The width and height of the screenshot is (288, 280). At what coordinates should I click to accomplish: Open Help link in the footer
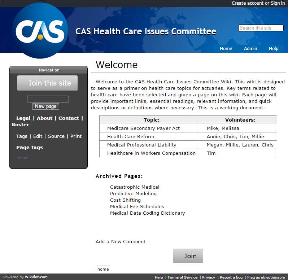[x=159, y=277]
